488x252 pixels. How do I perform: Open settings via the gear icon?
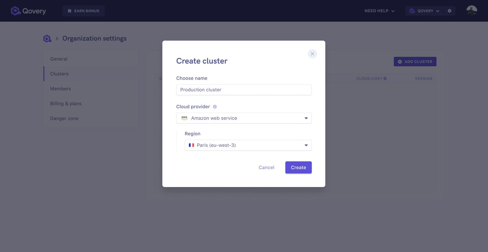point(449,11)
